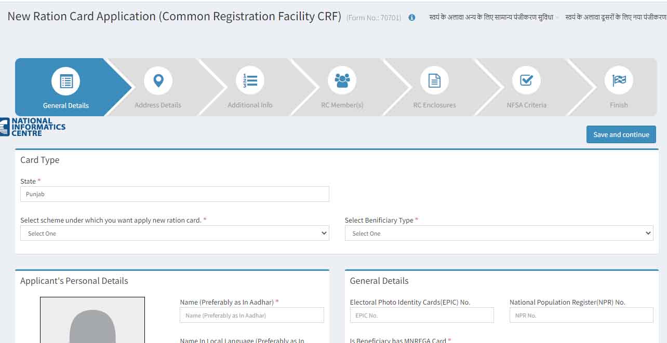Click the NFSA Criteria checkmark icon
Screen dimensions: 667x343
pos(527,81)
